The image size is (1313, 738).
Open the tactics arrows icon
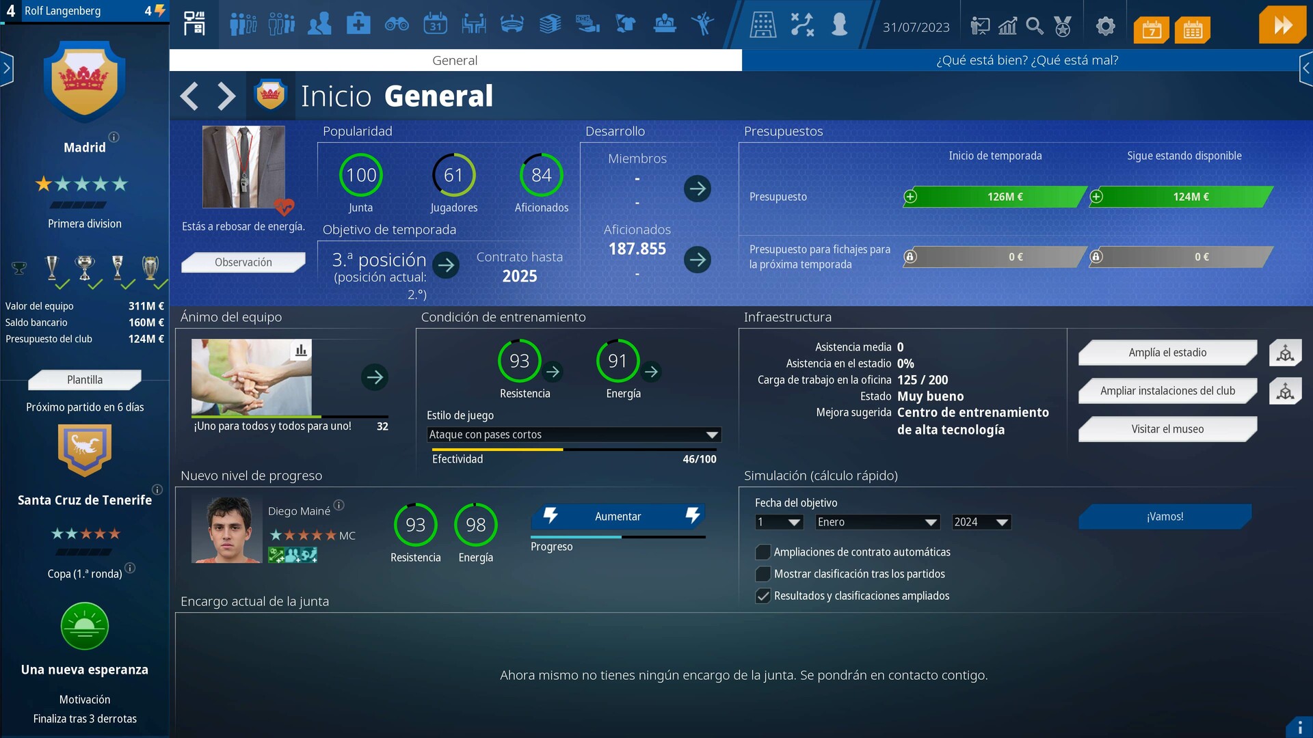pyautogui.click(x=801, y=25)
